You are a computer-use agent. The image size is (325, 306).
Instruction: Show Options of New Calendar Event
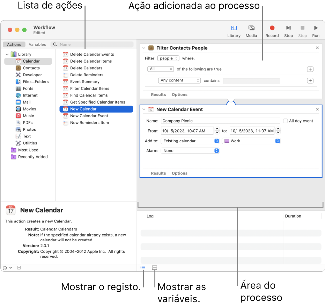[179, 173]
